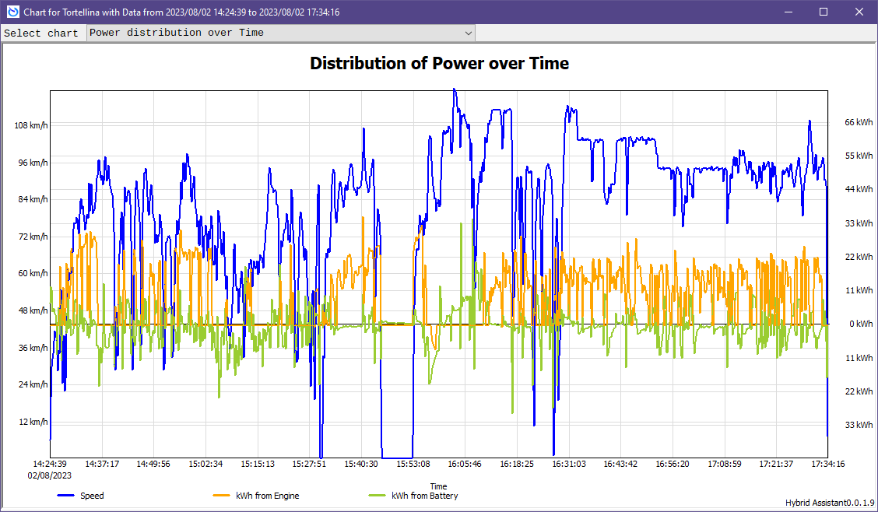Click the 14:37:17 time axis label
Viewport: 878px width, 512px height.
pyautogui.click(x=102, y=464)
